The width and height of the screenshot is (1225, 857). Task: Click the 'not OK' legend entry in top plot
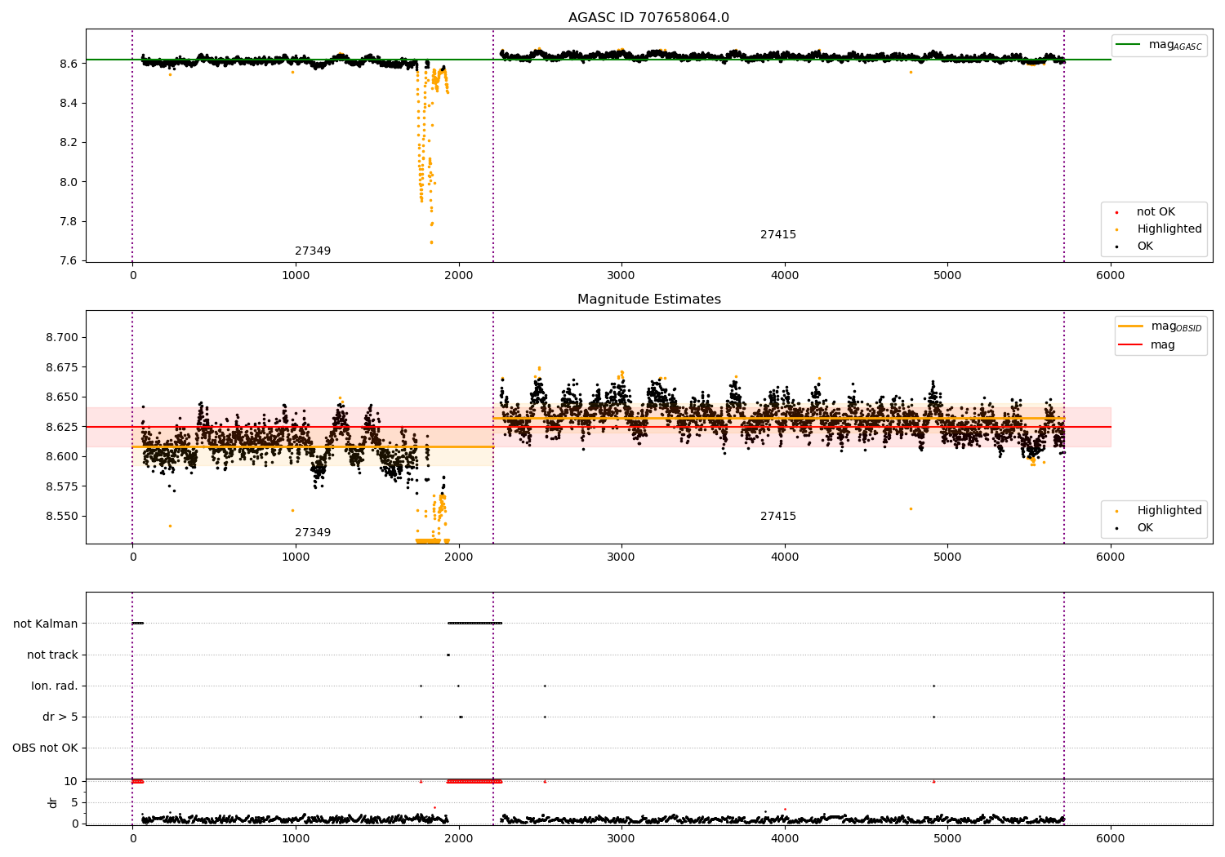[1156, 212]
